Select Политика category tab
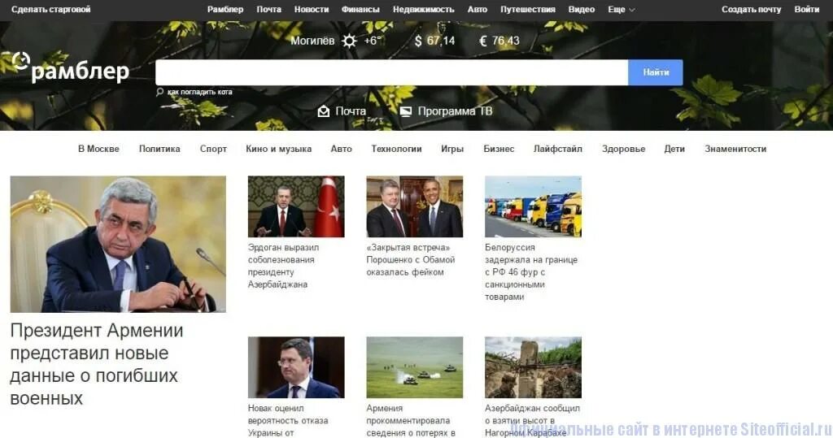The image size is (833, 438). point(159,150)
